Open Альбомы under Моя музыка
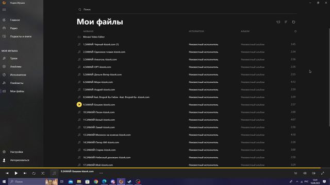This screenshot has width=330, height=185. click(15, 66)
